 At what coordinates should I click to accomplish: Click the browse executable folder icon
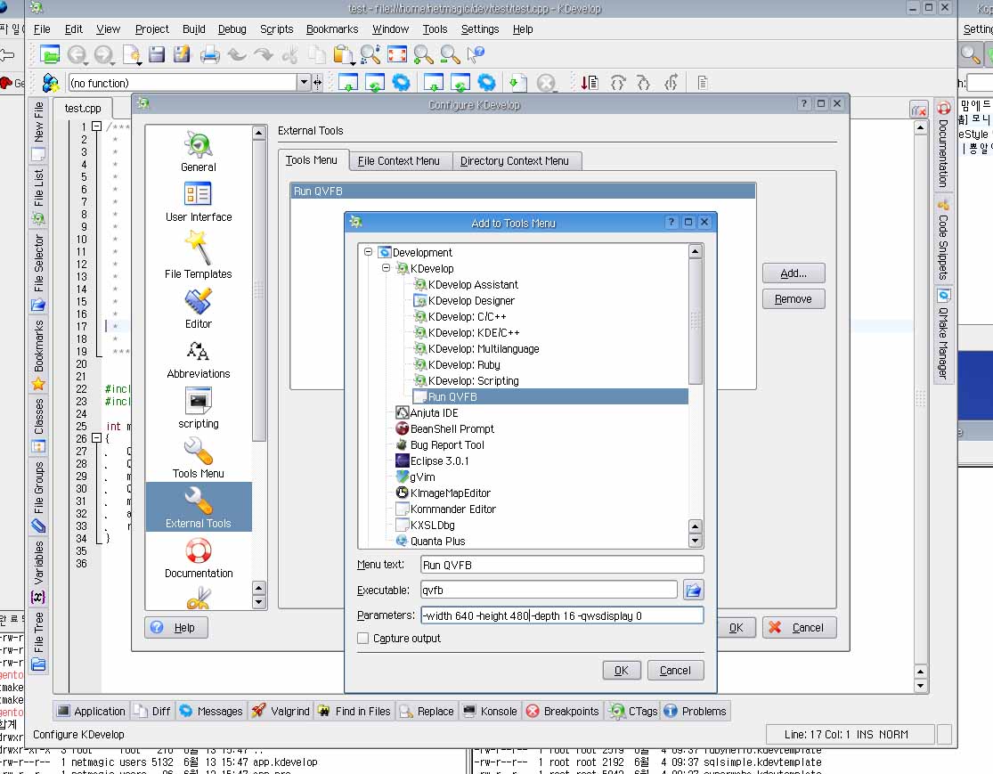click(x=694, y=591)
